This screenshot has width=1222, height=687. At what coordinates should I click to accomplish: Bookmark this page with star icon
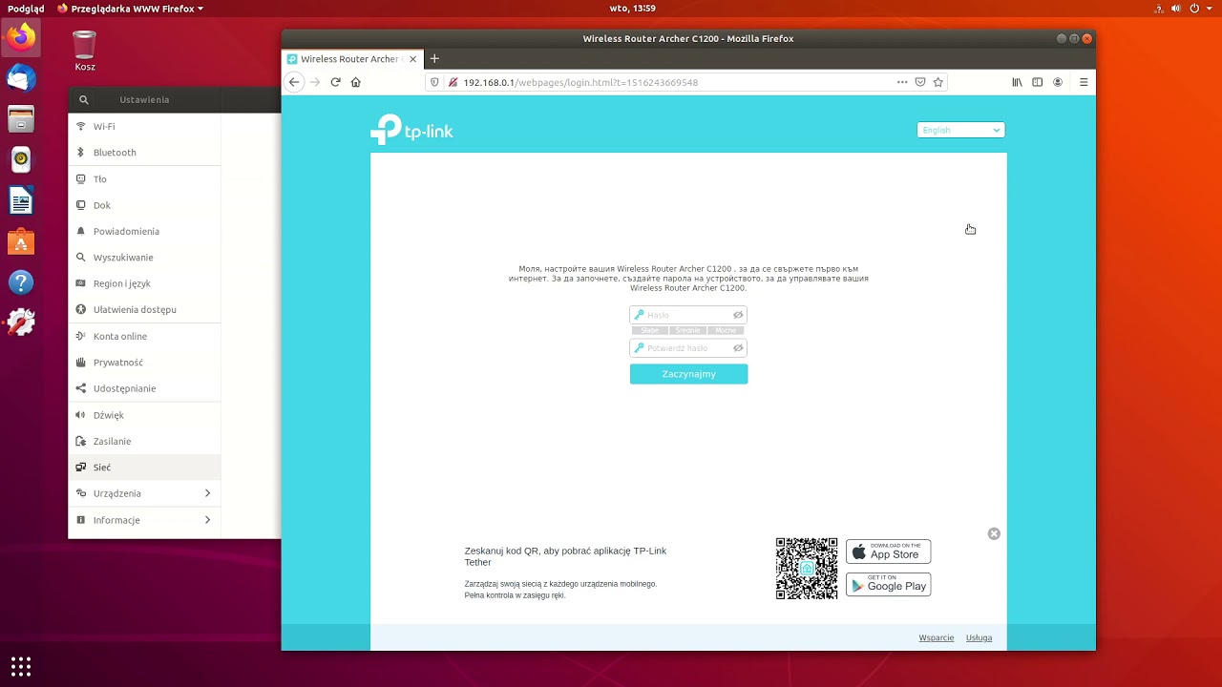(938, 82)
